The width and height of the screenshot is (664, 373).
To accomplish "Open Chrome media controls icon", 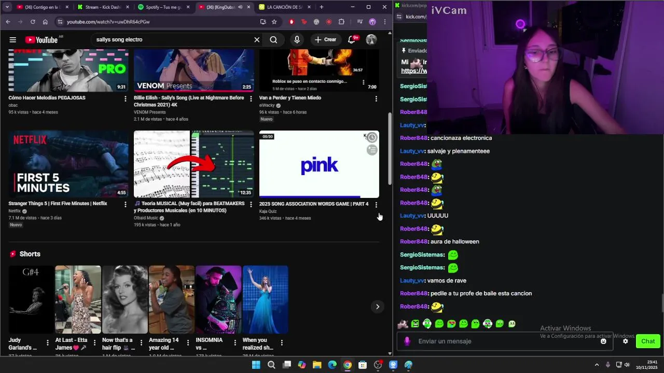I will pyautogui.click(x=360, y=22).
